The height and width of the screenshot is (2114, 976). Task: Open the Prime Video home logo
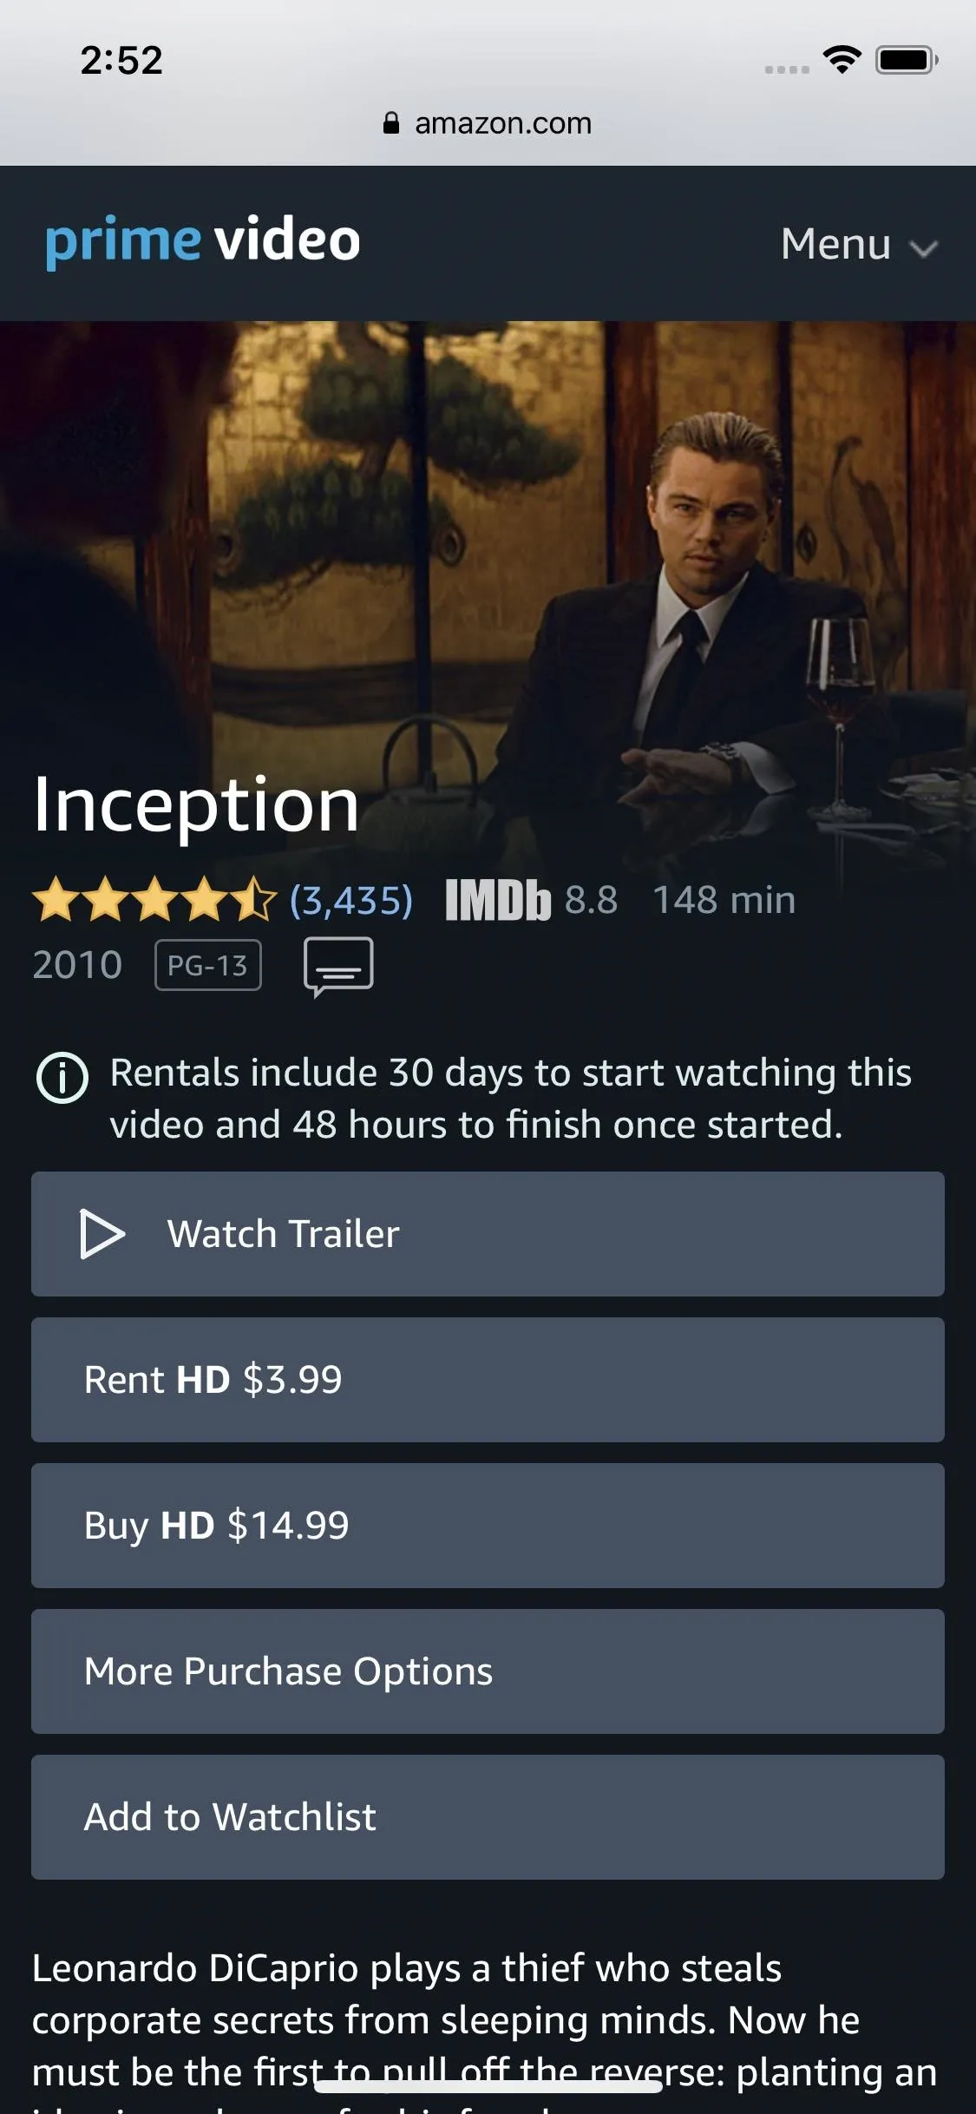[202, 241]
